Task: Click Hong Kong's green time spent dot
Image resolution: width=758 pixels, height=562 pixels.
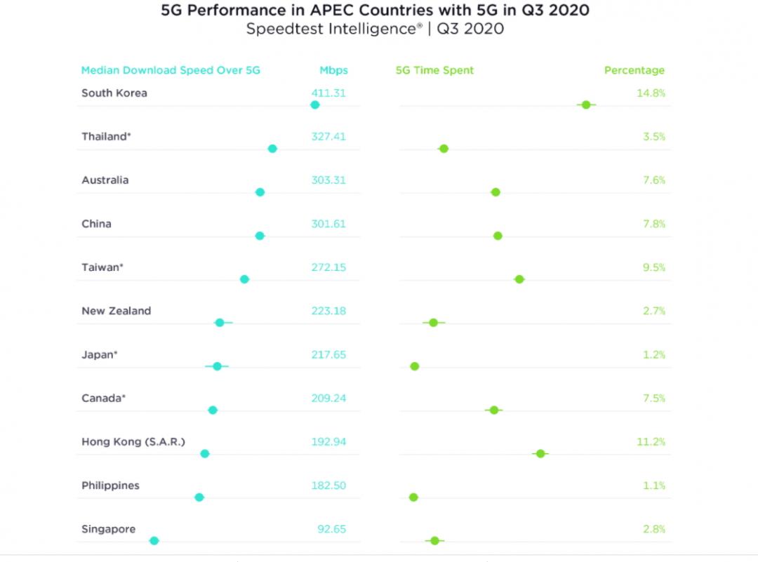Action: [540, 454]
